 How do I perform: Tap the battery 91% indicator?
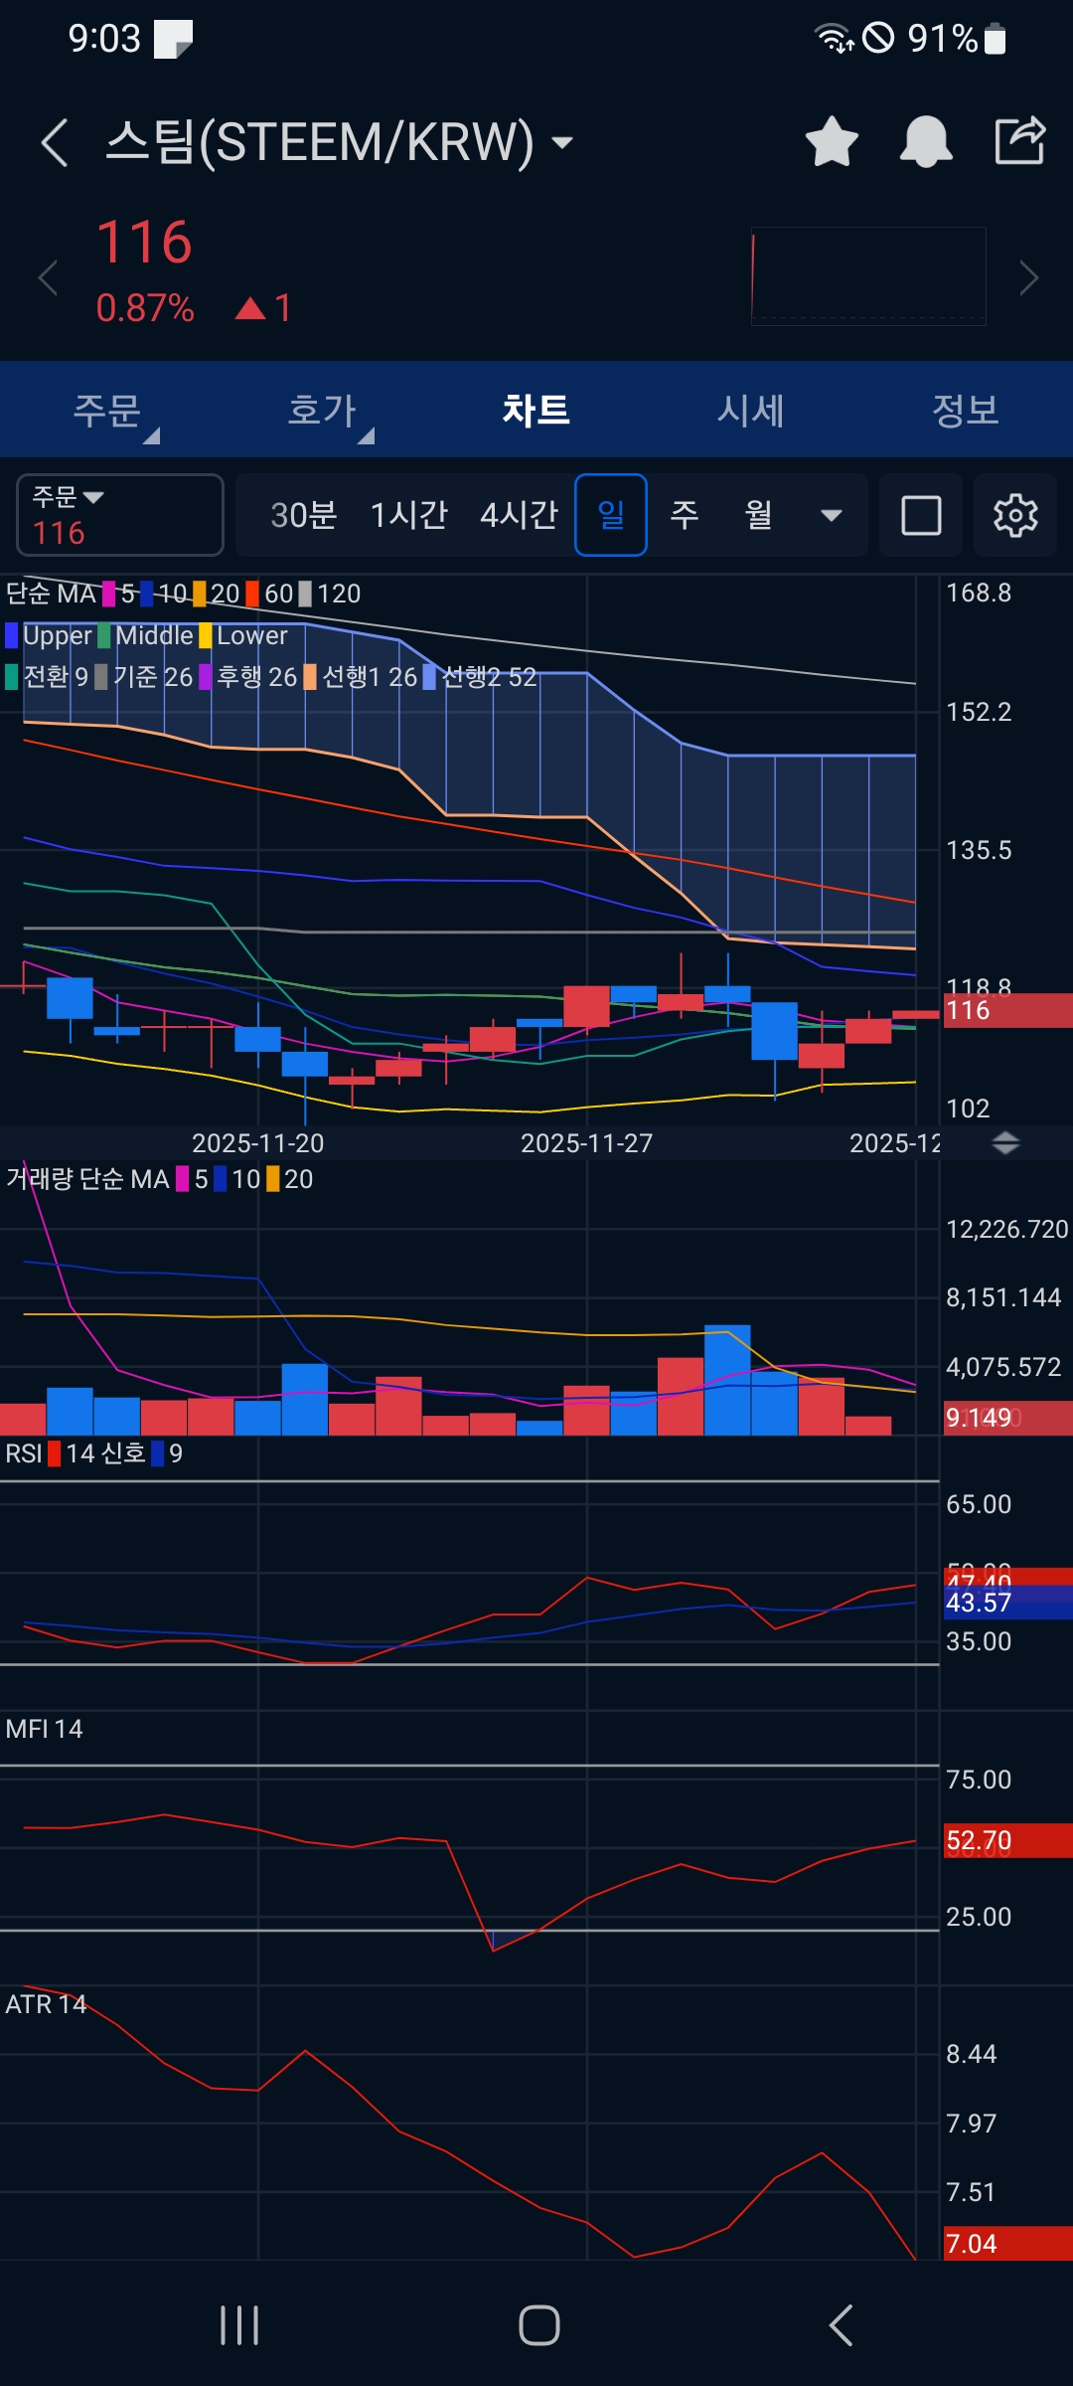(958, 39)
